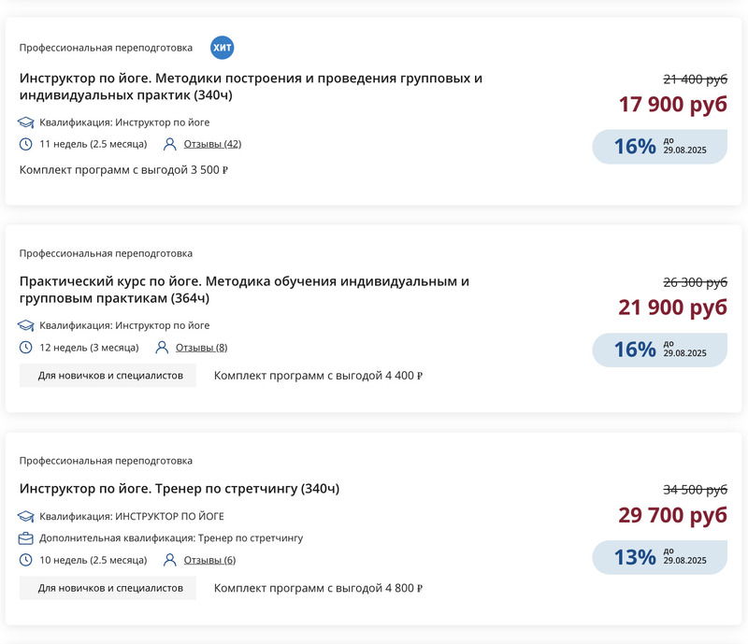
Task: Click the clock icon next to '12 недель (3 месяца)'
Action: tap(25, 348)
